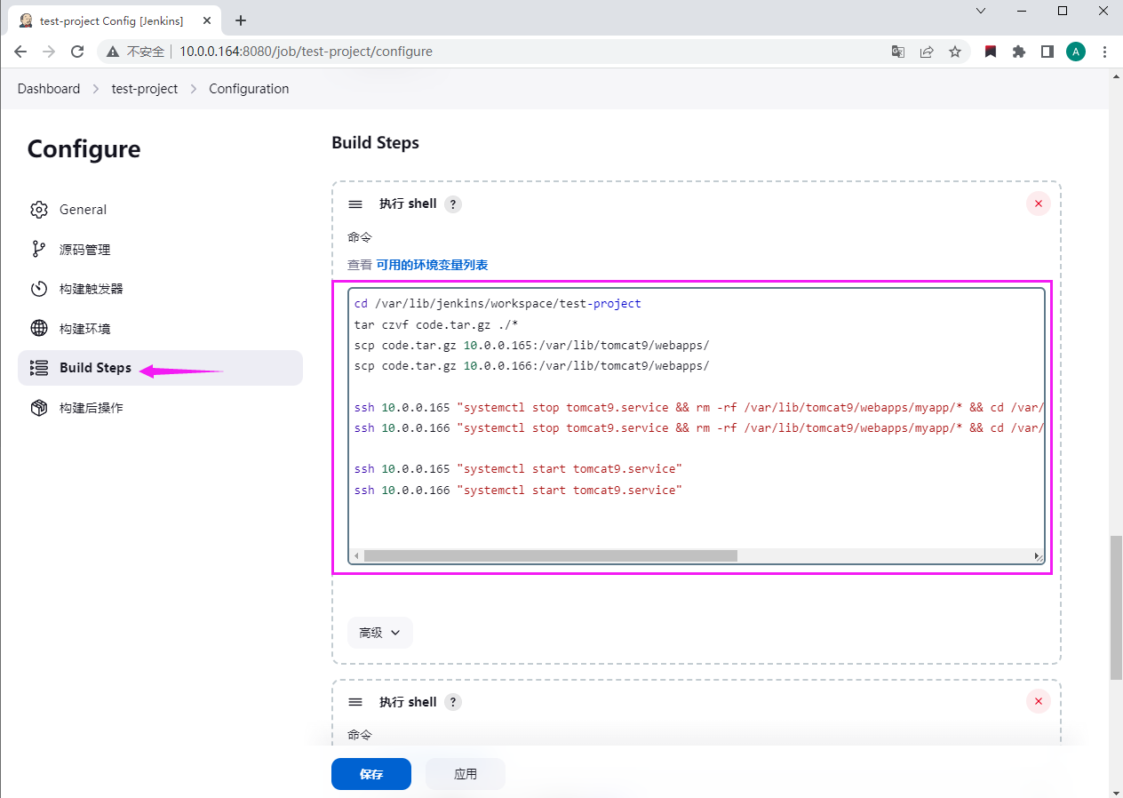Click the 'cd /var/lib/jenkins/workspace' line

click(x=498, y=304)
